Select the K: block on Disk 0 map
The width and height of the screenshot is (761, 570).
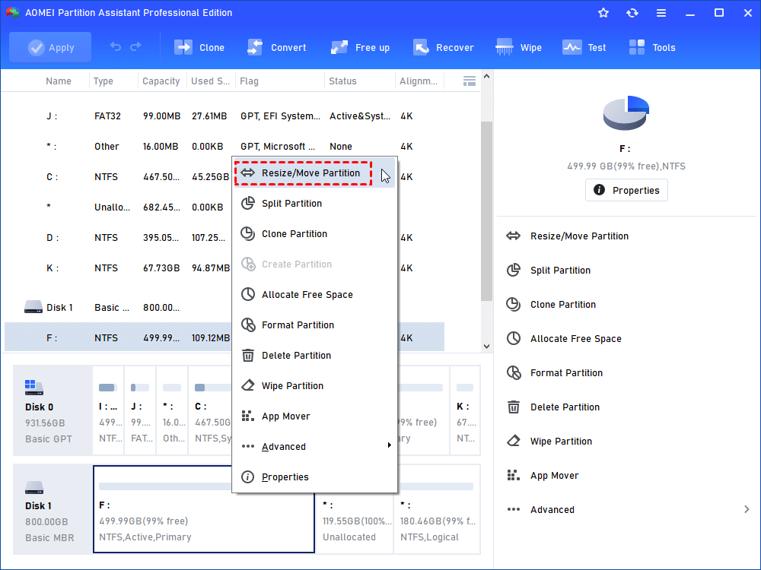click(x=465, y=410)
